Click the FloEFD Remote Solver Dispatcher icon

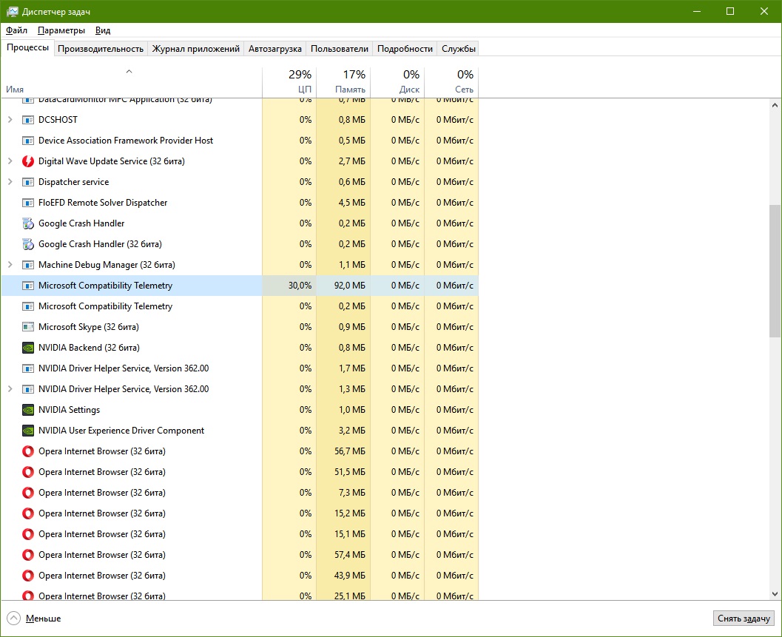click(28, 203)
